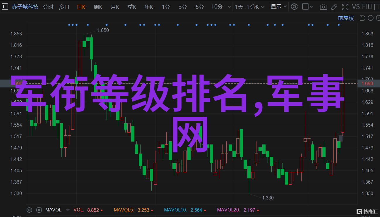Click the tall green candle at chart peak
Viewport: 380px width, 217px height.
91,48
